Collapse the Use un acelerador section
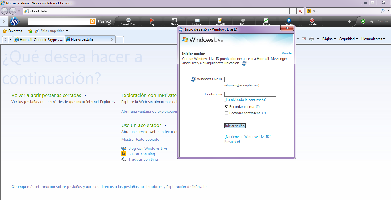Image resolution: width=391 pixels, height=200 pixels. [165, 125]
